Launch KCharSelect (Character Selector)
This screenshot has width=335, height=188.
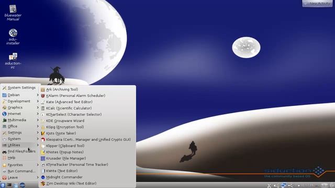click(87, 114)
